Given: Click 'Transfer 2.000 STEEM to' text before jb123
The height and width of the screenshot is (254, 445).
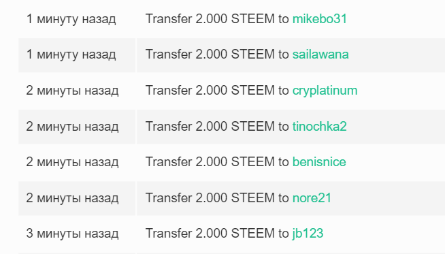Looking at the screenshot, I should pos(217,234).
